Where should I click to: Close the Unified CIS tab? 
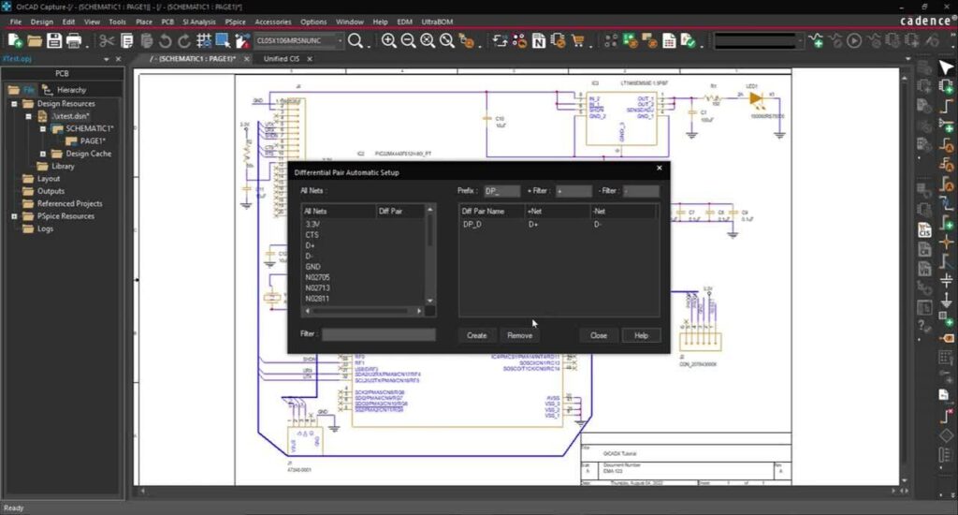310,59
